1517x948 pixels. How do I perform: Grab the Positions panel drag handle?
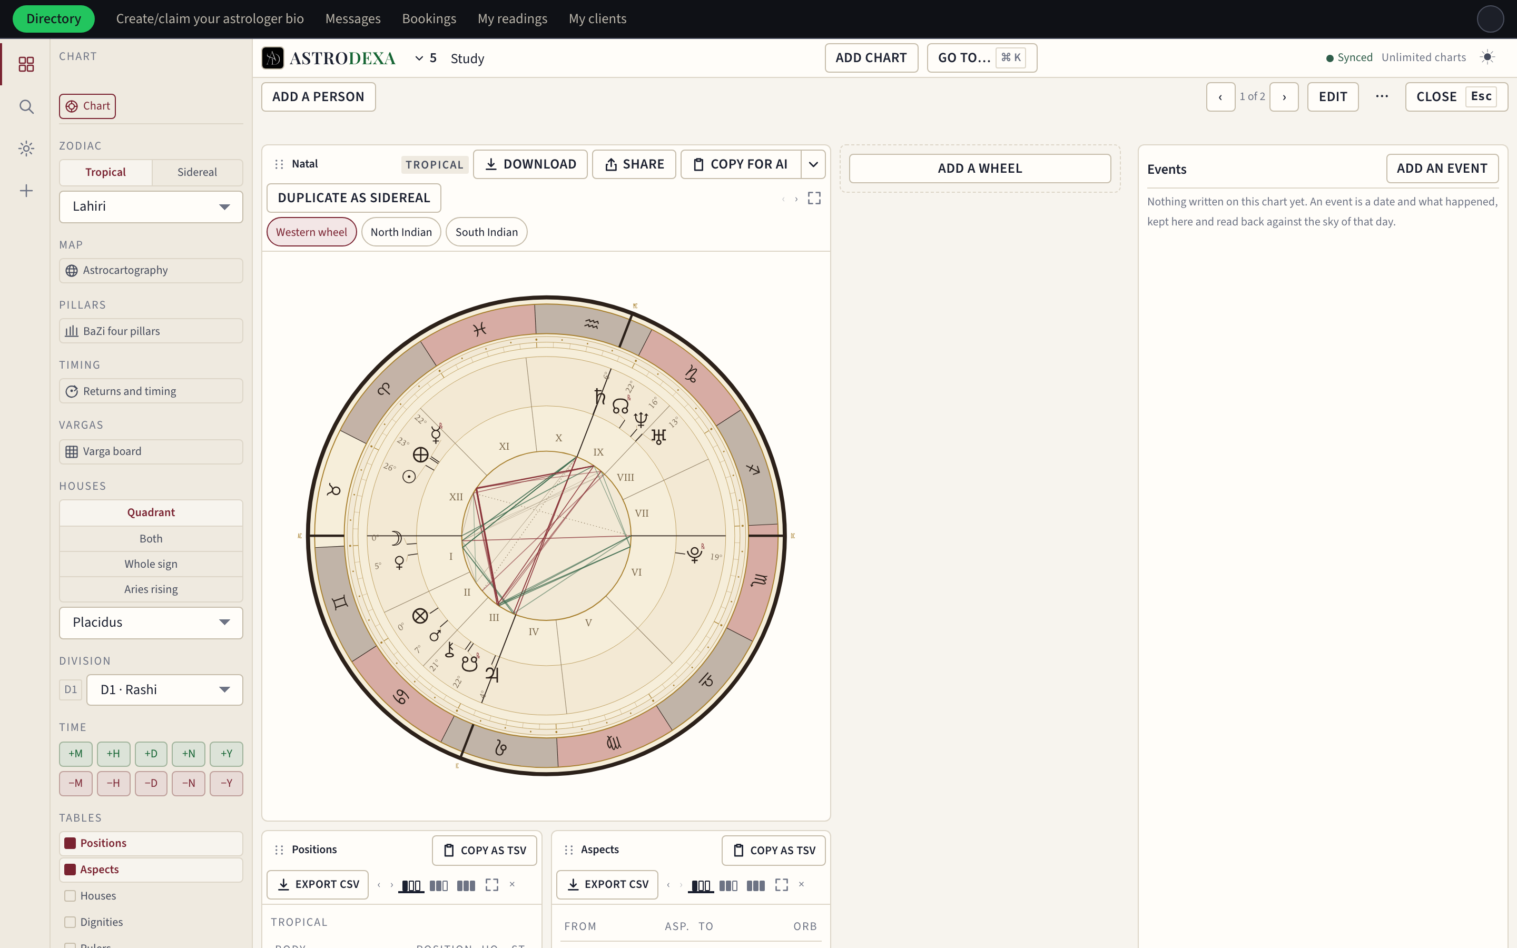[279, 850]
